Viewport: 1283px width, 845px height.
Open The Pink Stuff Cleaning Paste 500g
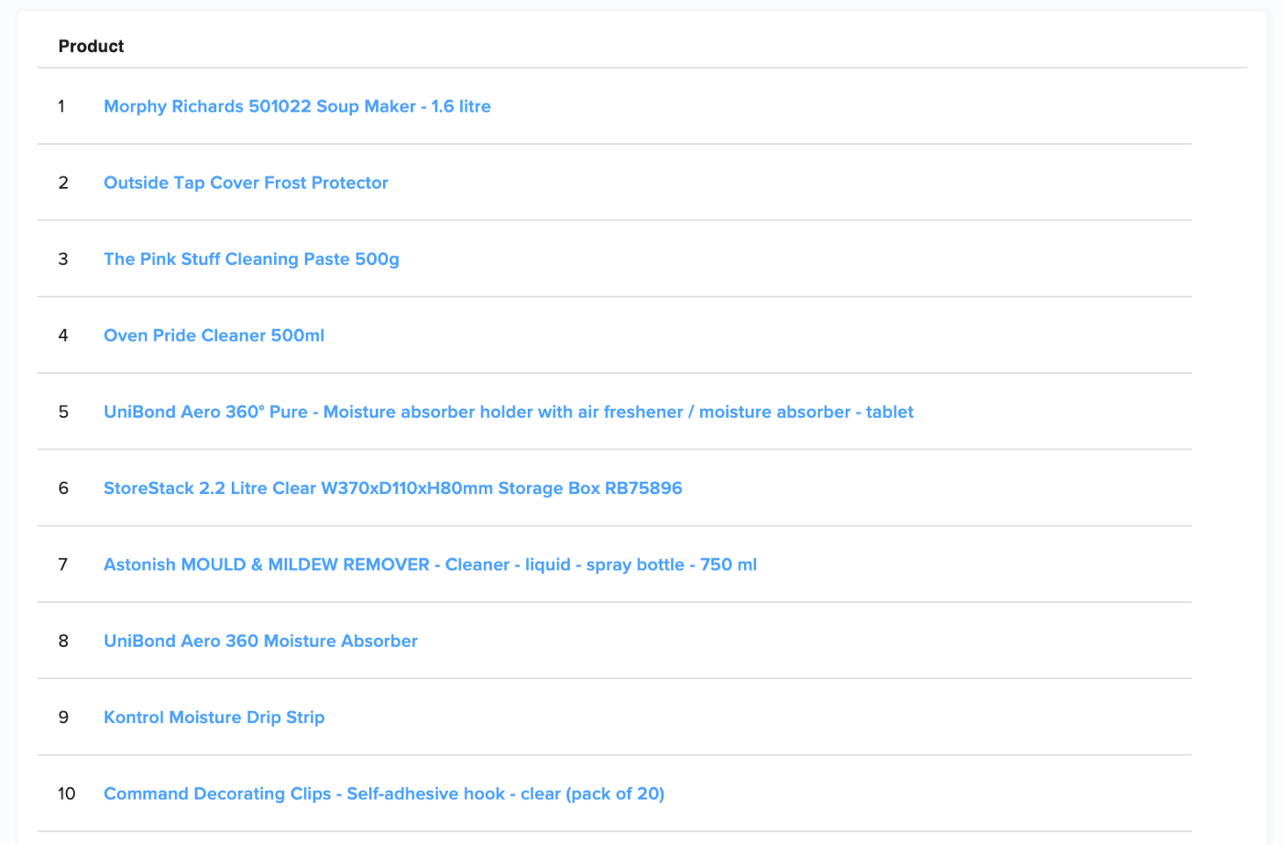point(251,259)
